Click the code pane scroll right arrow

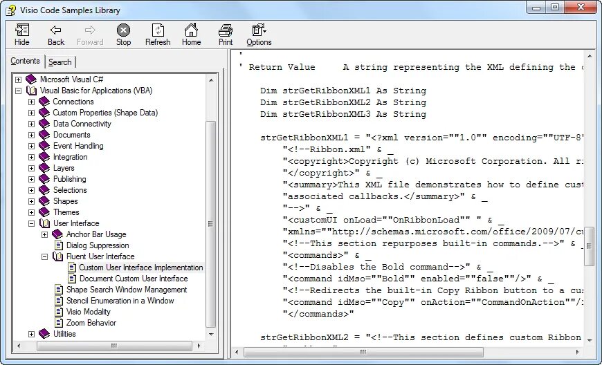click(577, 352)
